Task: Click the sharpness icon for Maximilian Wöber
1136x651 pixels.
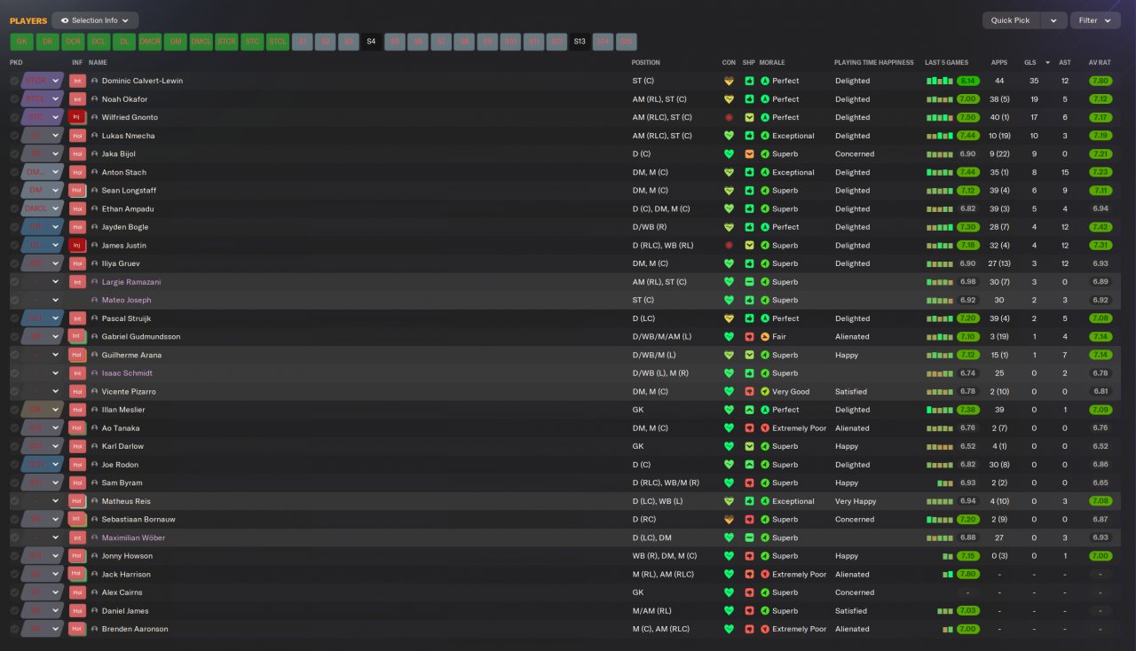Action: [x=749, y=538]
